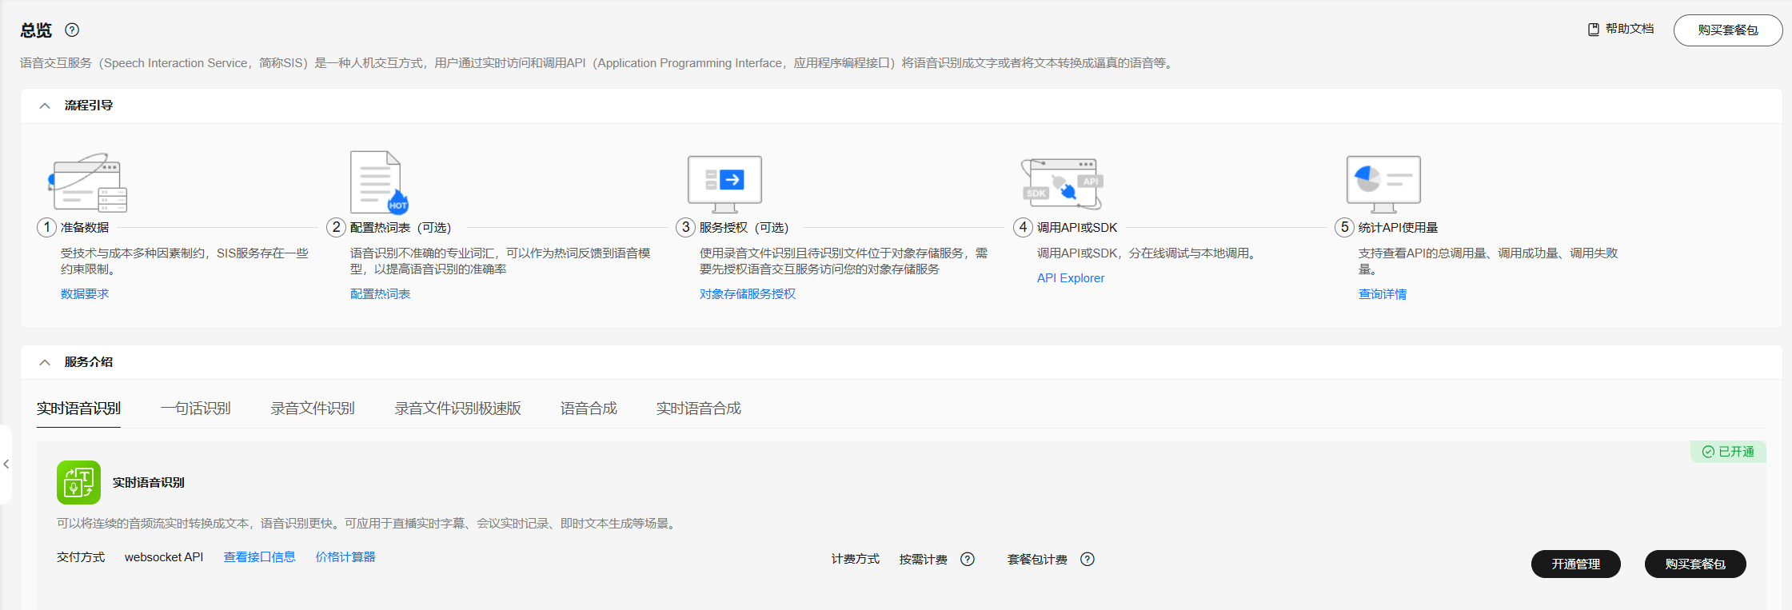This screenshot has width=1792, height=610.
Task: Click step number 1 circle for 准备数据
Action: point(46,227)
